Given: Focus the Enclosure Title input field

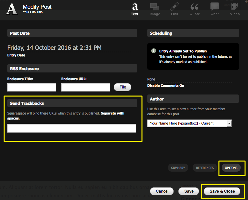Looking at the screenshot, I should point(32,87).
